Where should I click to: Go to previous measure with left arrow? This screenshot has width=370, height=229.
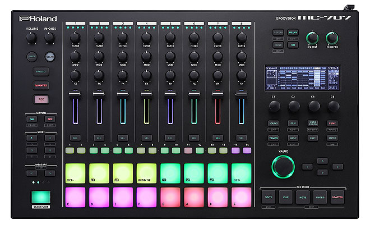[x=31, y=173]
